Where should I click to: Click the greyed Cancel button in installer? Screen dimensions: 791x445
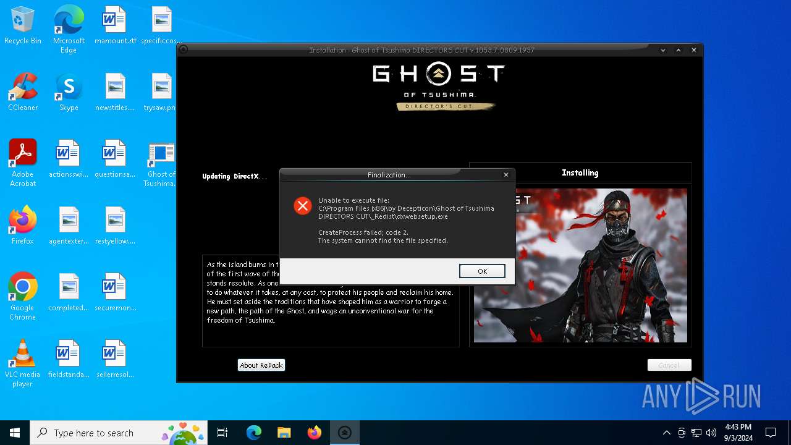coord(669,365)
